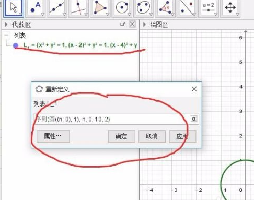Open the 属性 properties button

53,136
